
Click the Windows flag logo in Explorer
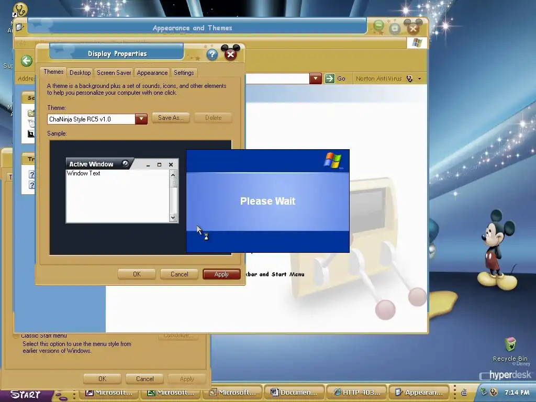pyautogui.click(x=417, y=43)
